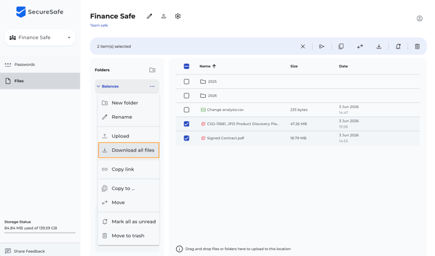
Task: Open safe settings gear icon
Action: pyautogui.click(x=178, y=16)
